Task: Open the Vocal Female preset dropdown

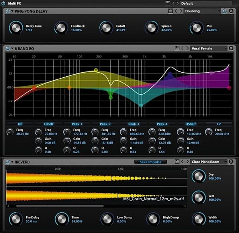Action: [x=209, y=48]
